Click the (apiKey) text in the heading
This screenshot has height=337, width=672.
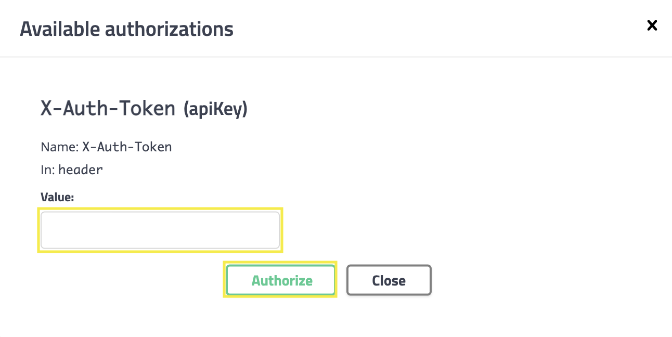(215, 109)
